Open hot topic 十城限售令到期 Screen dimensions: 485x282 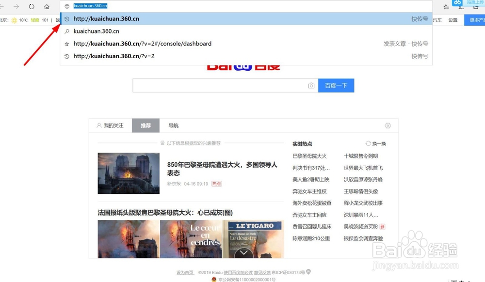pyautogui.click(x=361, y=156)
